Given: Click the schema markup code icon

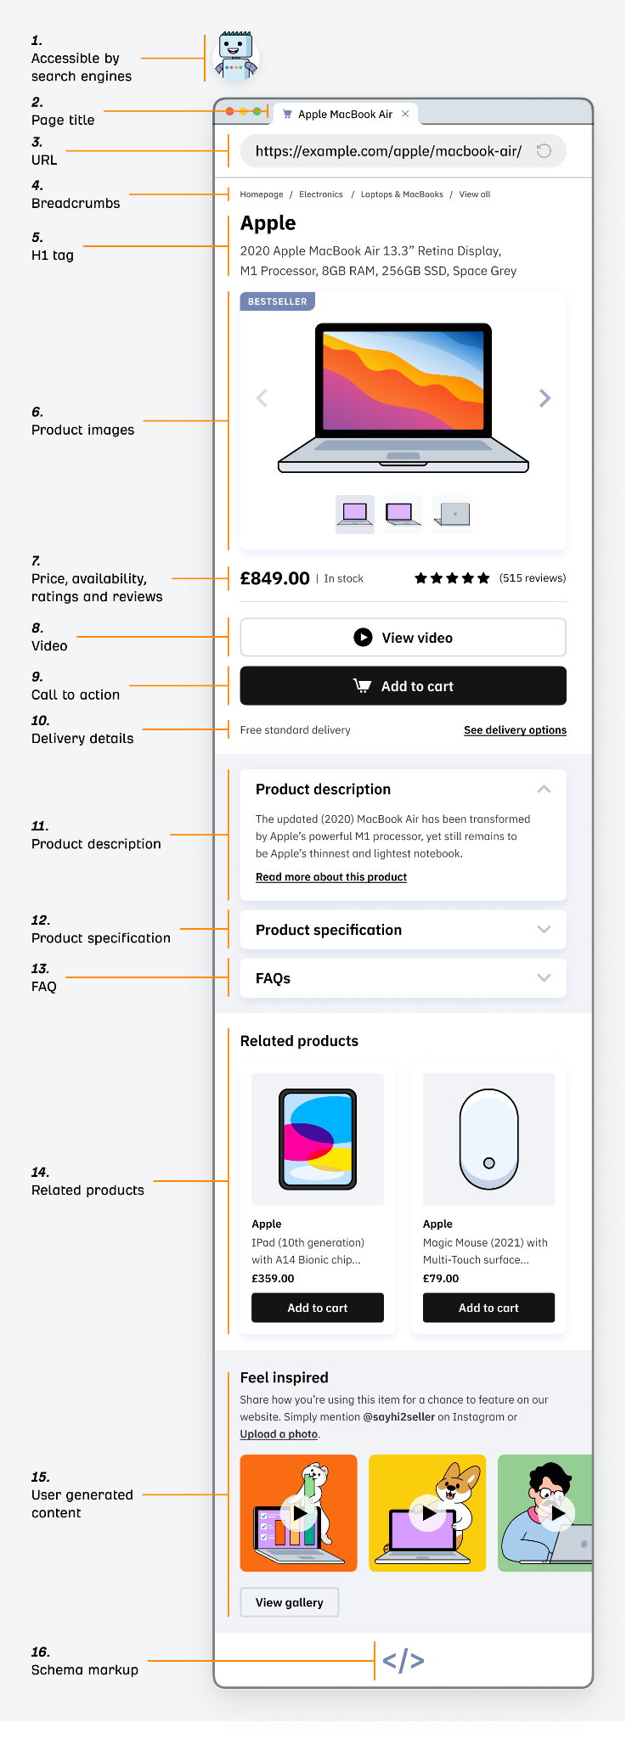Looking at the screenshot, I should (x=403, y=1660).
